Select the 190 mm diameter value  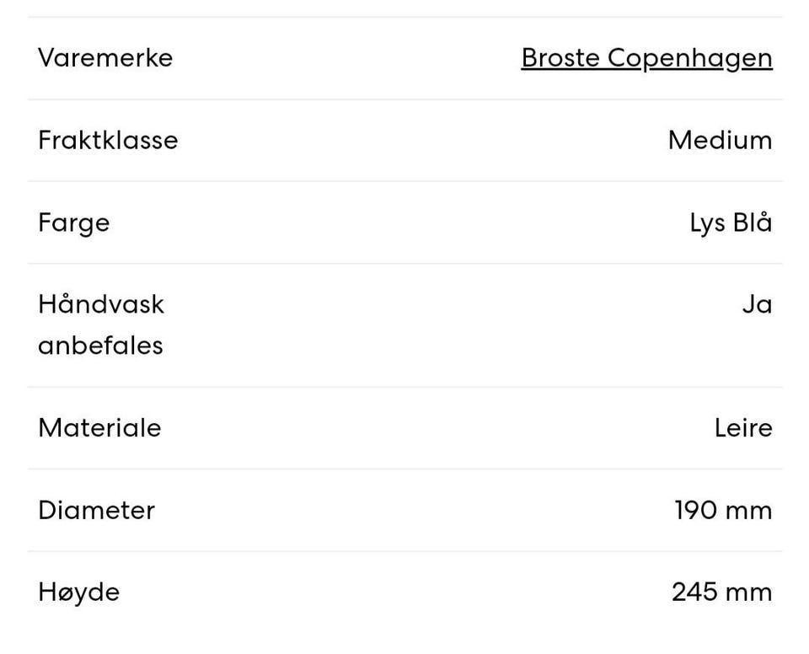tap(723, 511)
